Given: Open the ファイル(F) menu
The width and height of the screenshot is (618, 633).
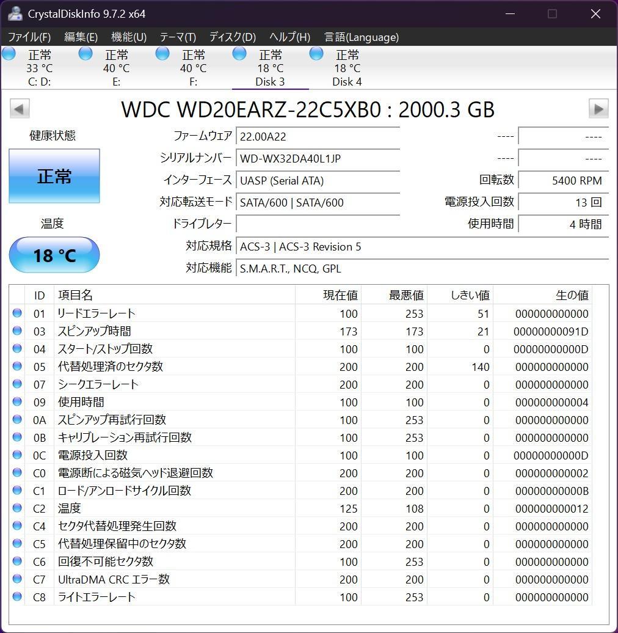Looking at the screenshot, I should 29,37.
